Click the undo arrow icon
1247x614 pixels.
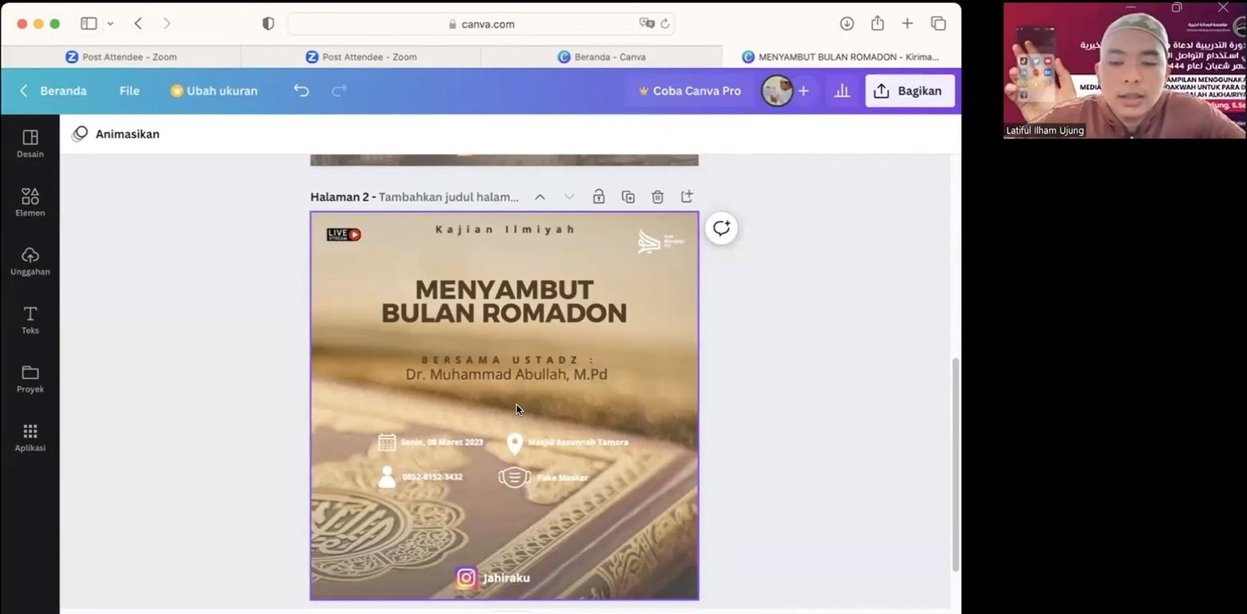coord(301,91)
